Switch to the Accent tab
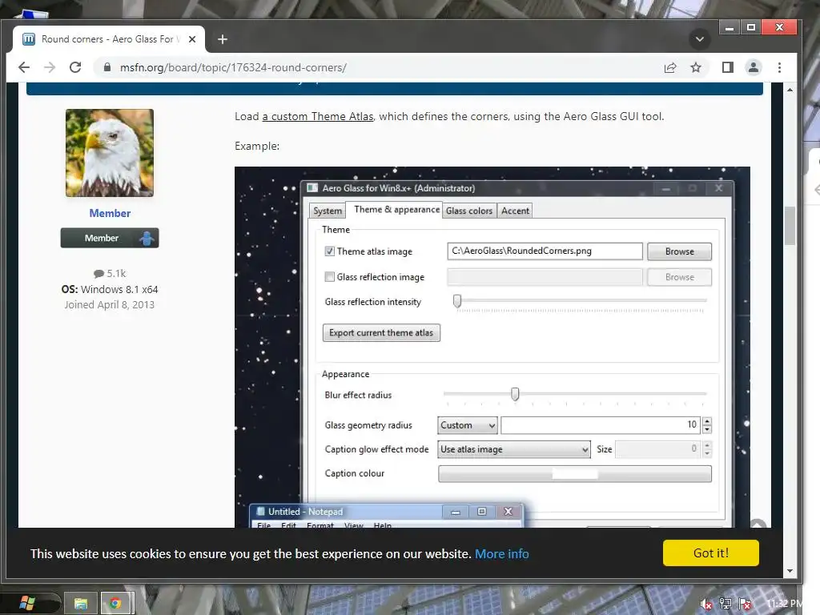 (515, 211)
